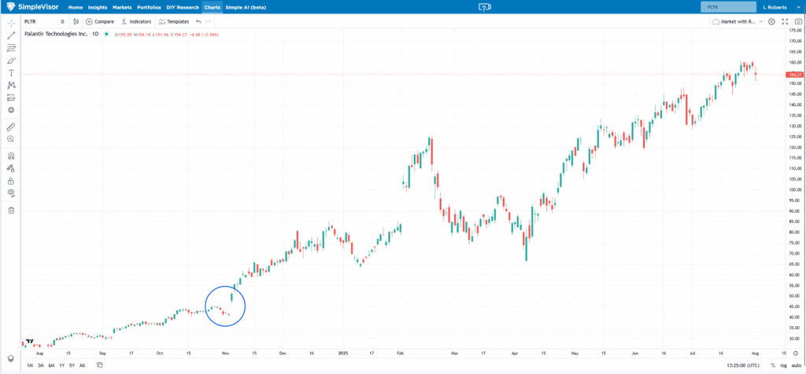Viewport: 806px width, 374px height.
Task: Click the trash icon to remove drawings
Action: click(x=11, y=210)
